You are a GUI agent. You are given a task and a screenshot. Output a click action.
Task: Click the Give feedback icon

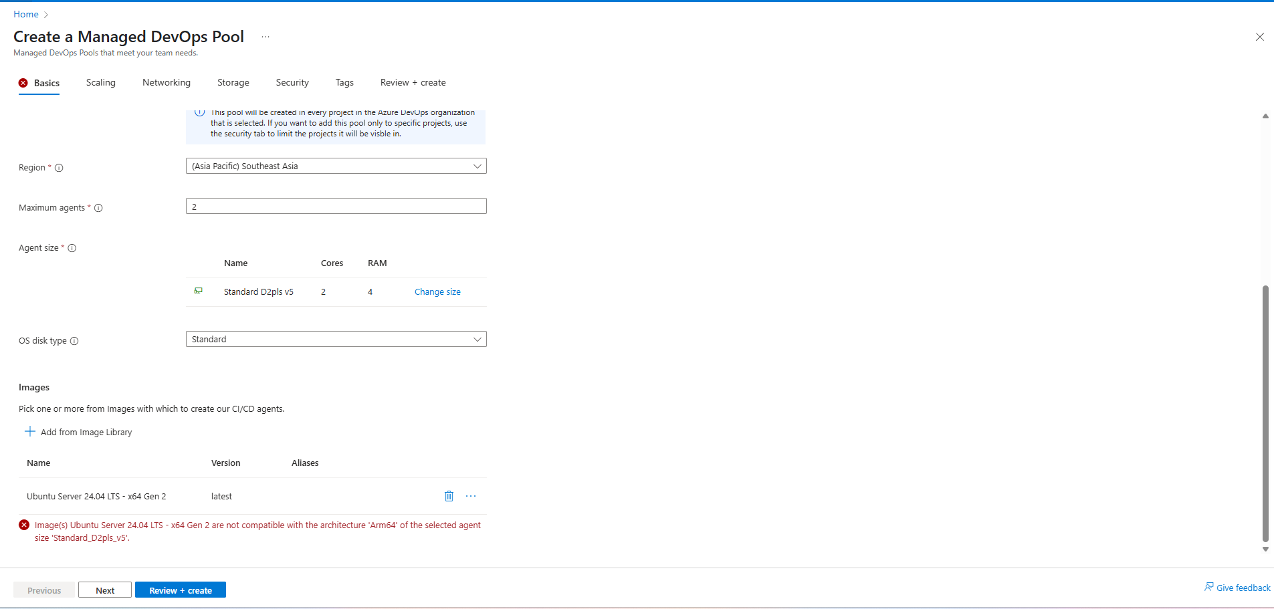1209,587
